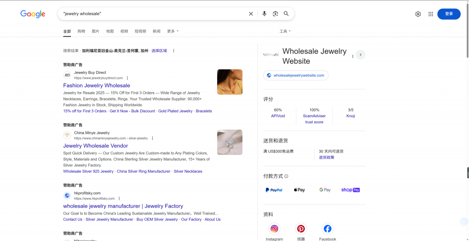Open the Instagram profile icon
This screenshot has width=469, height=241.
point(274,229)
